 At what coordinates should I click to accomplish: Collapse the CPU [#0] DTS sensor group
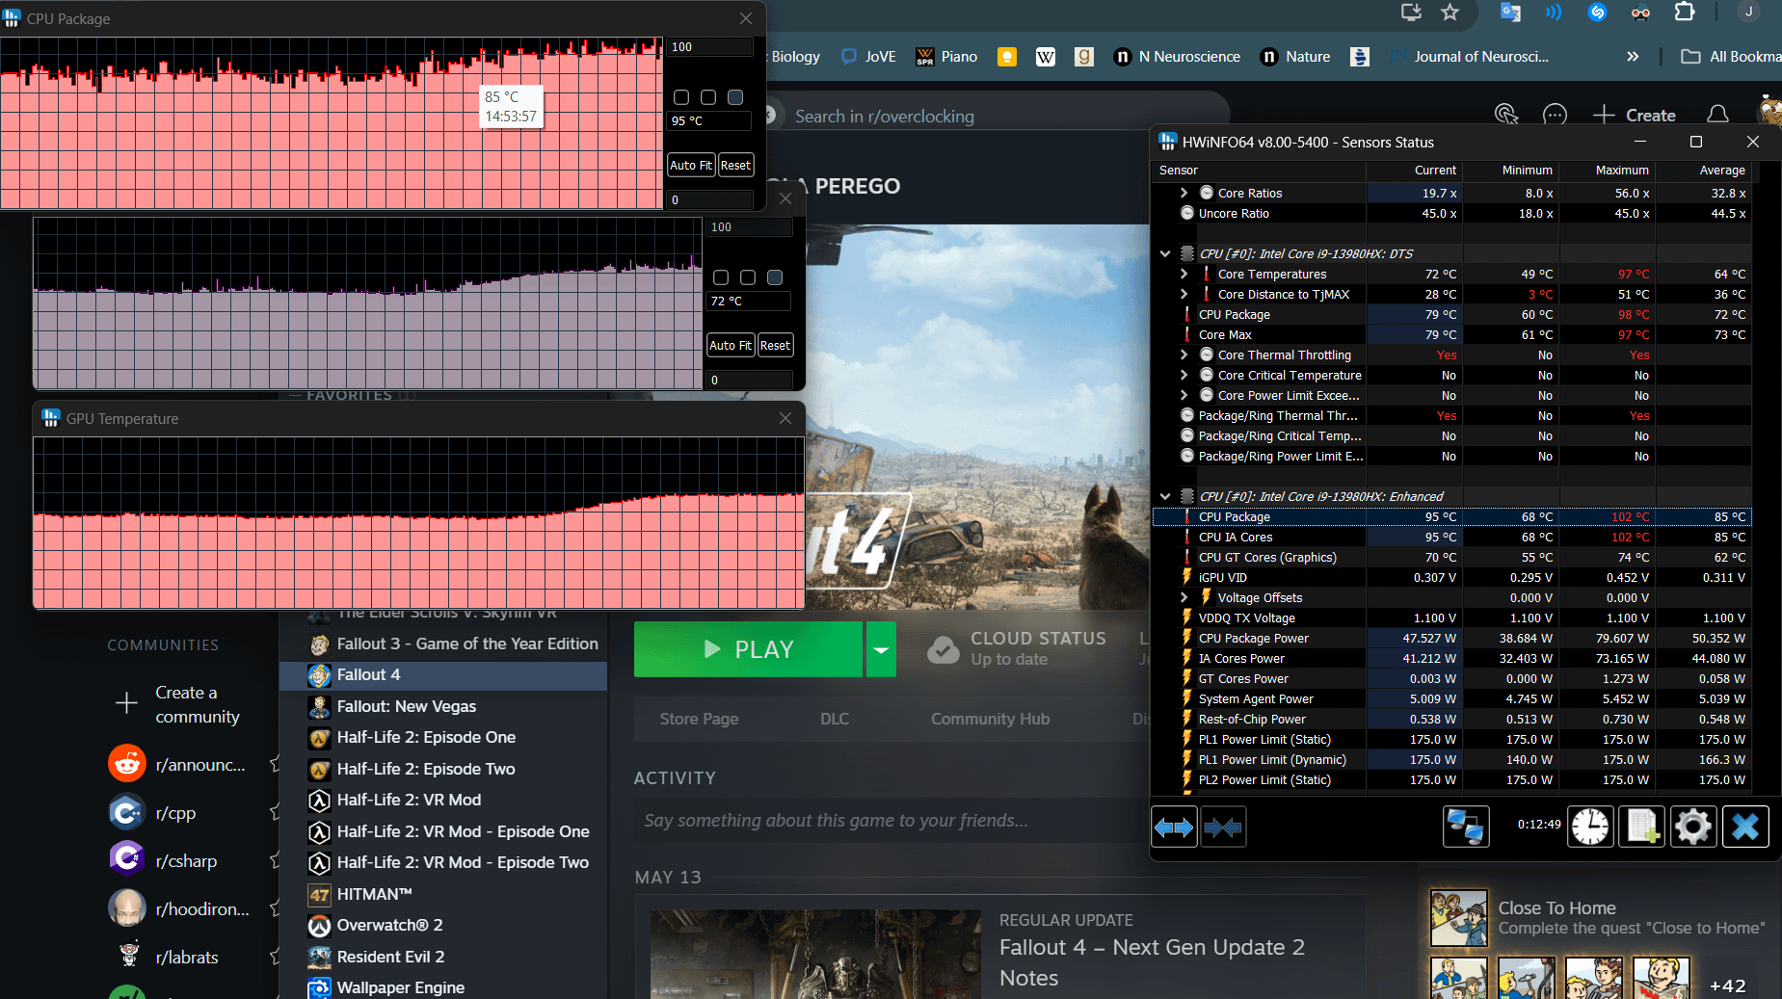pos(1165,253)
